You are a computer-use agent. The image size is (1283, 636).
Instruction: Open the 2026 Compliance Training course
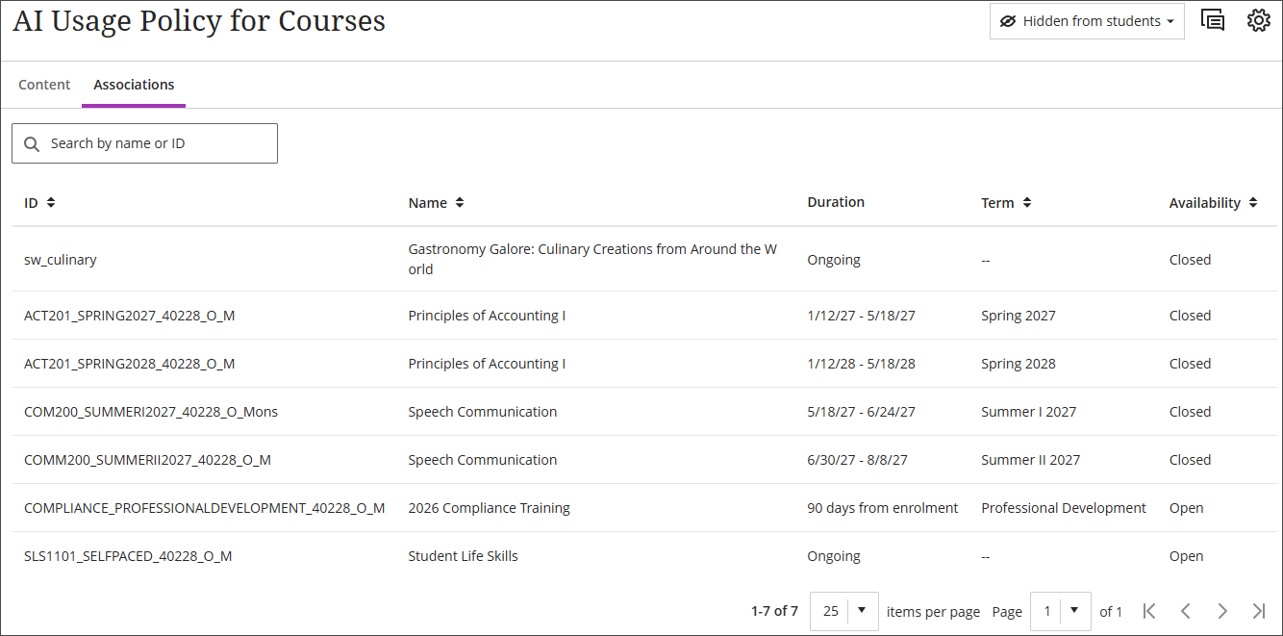(x=489, y=507)
